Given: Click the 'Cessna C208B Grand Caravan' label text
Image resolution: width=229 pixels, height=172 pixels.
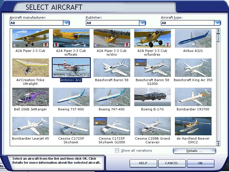Looking at the screenshot, I should point(152,140).
